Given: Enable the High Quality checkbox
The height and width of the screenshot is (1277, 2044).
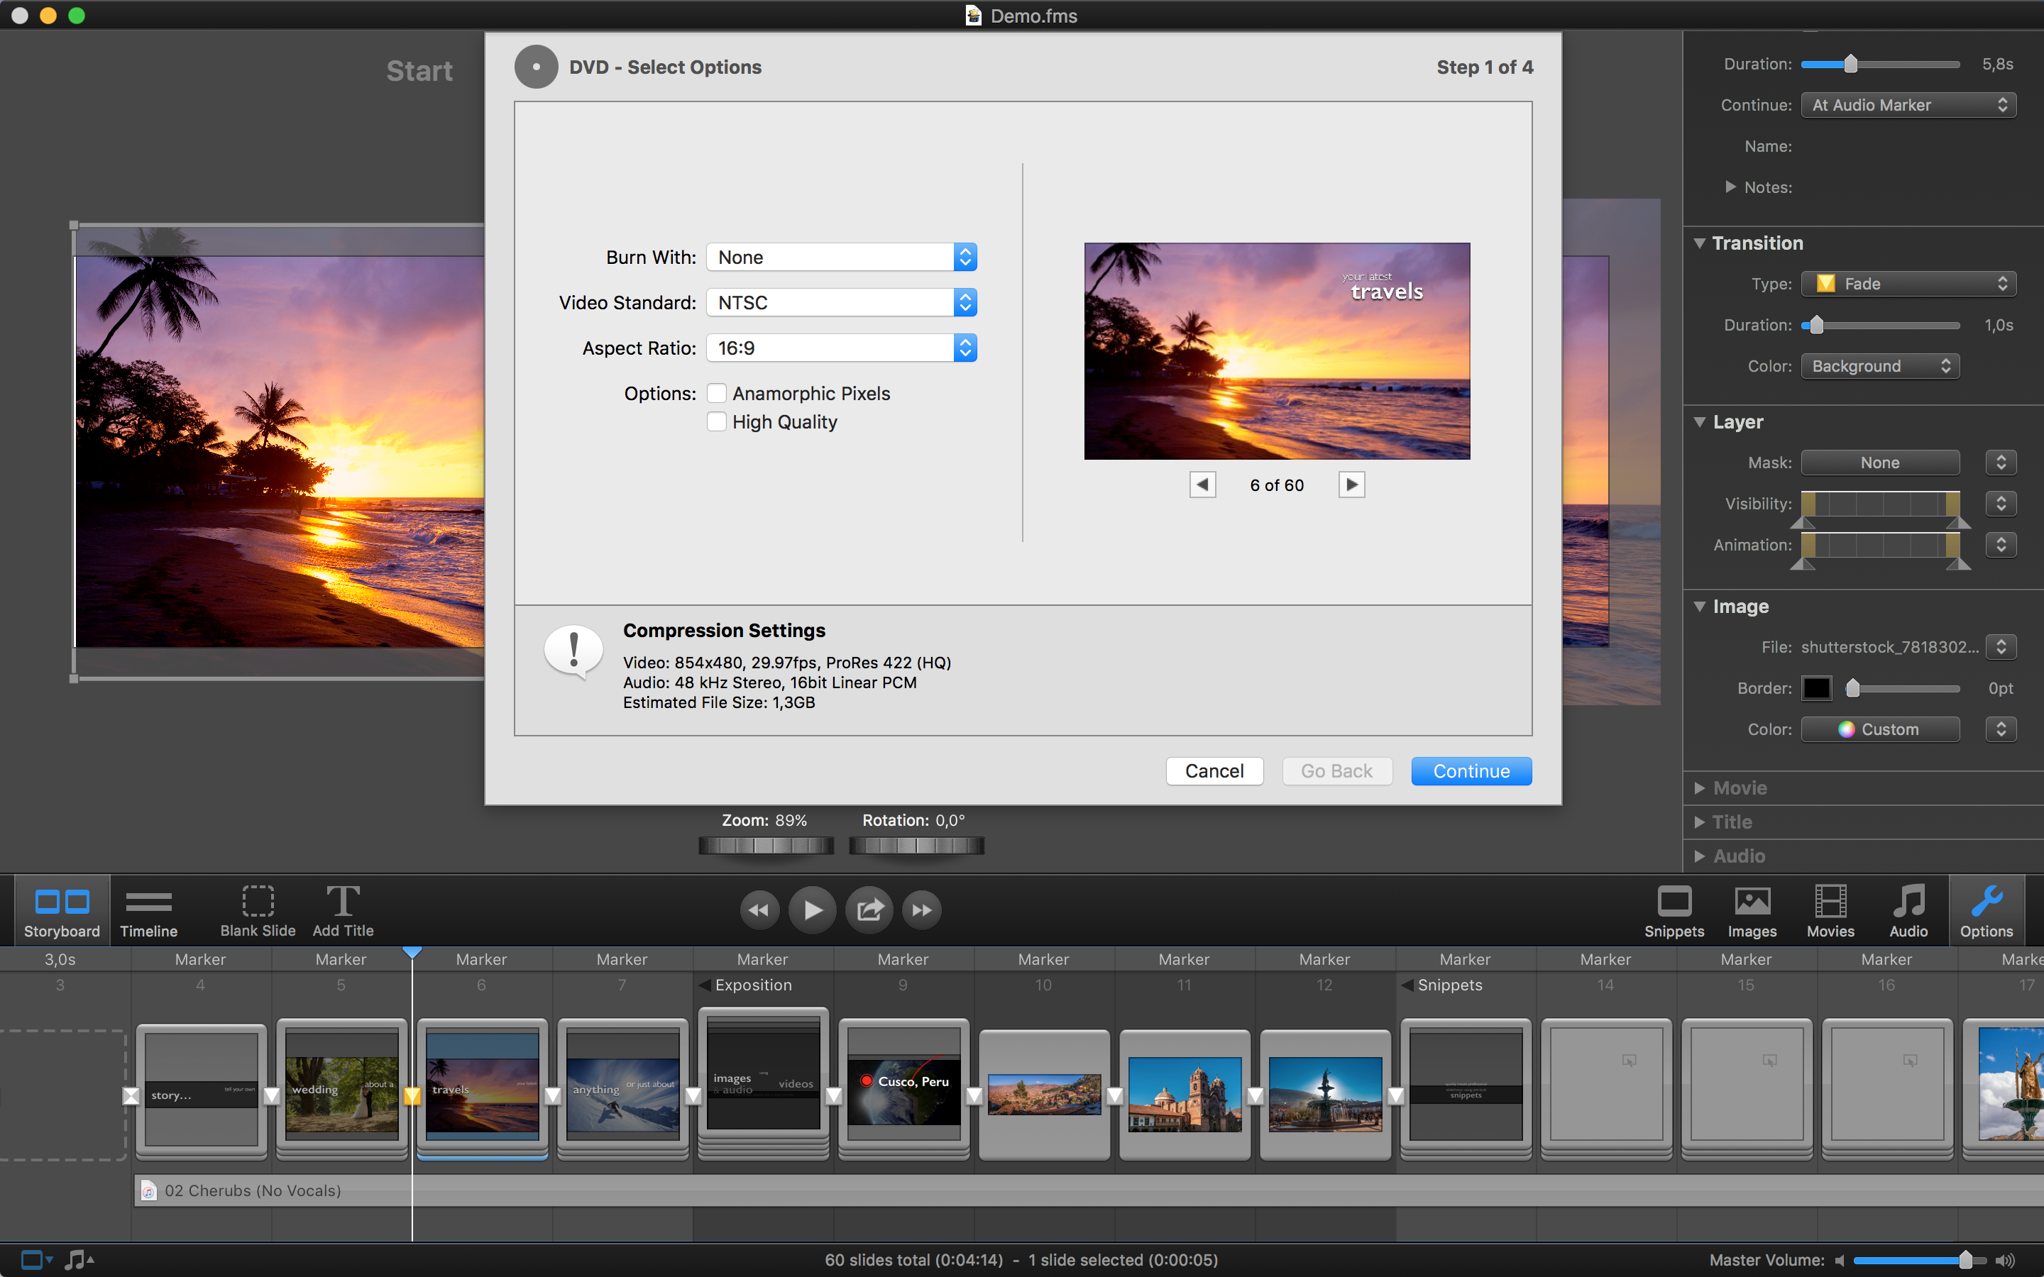Looking at the screenshot, I should (717, 422).
